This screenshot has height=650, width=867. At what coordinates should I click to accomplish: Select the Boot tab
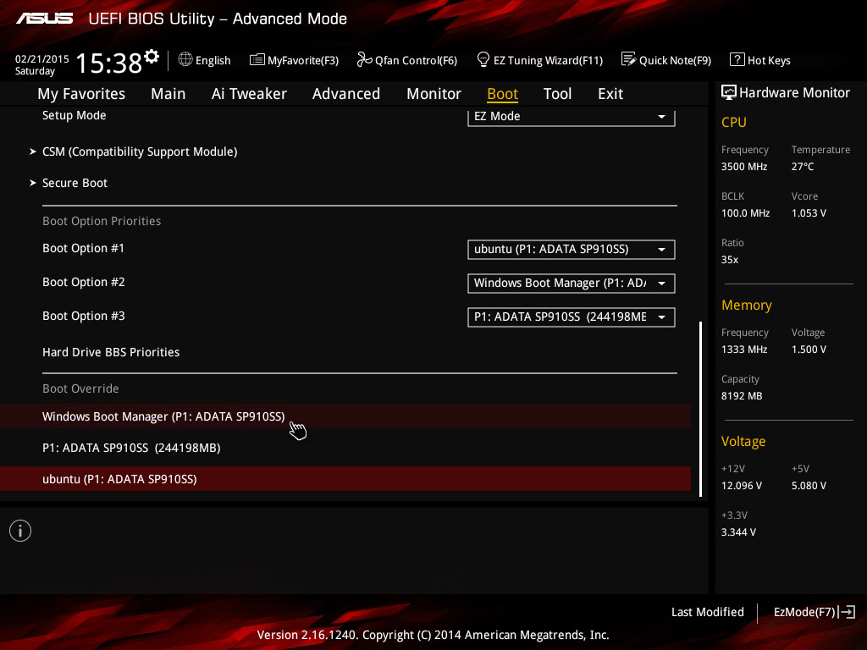[x=502, y=94]
